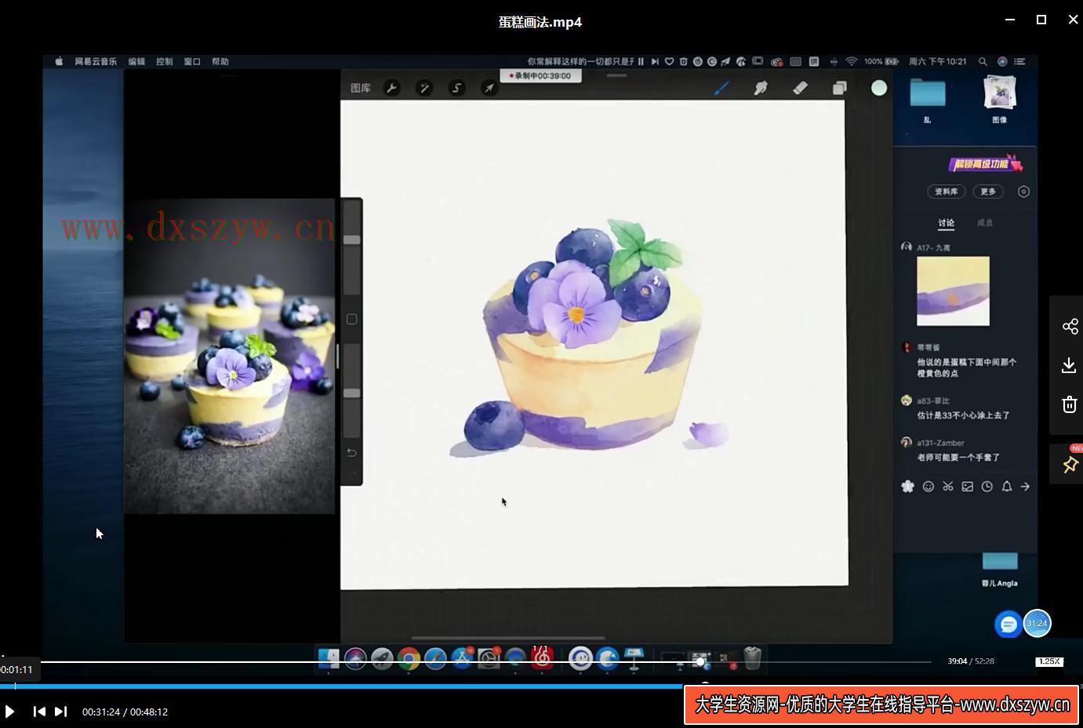Image resolution: width=1083 pixels, height=728 pixels.
Task: Open the Trash in the Dock
Action: coord(752,658)
